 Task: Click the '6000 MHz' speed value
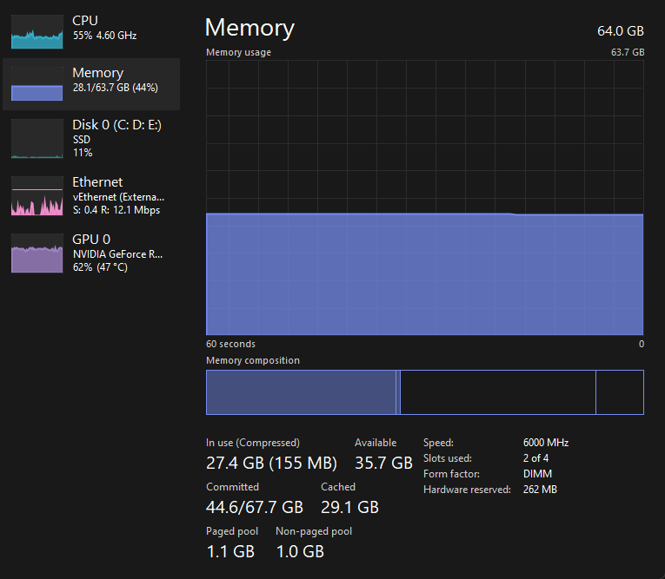coord(545,443)
